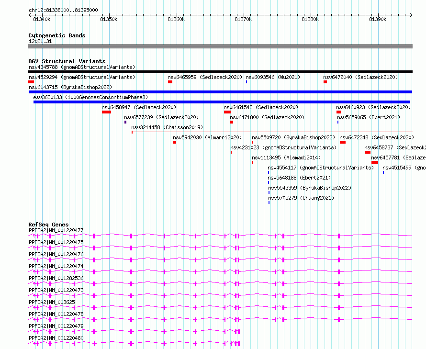Select the red nsv3214458 variant line
Screen dimensions: 426x349
[x=272, y=132]
